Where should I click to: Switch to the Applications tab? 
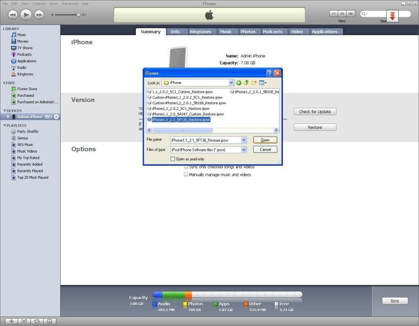click(x=324, y=32)
